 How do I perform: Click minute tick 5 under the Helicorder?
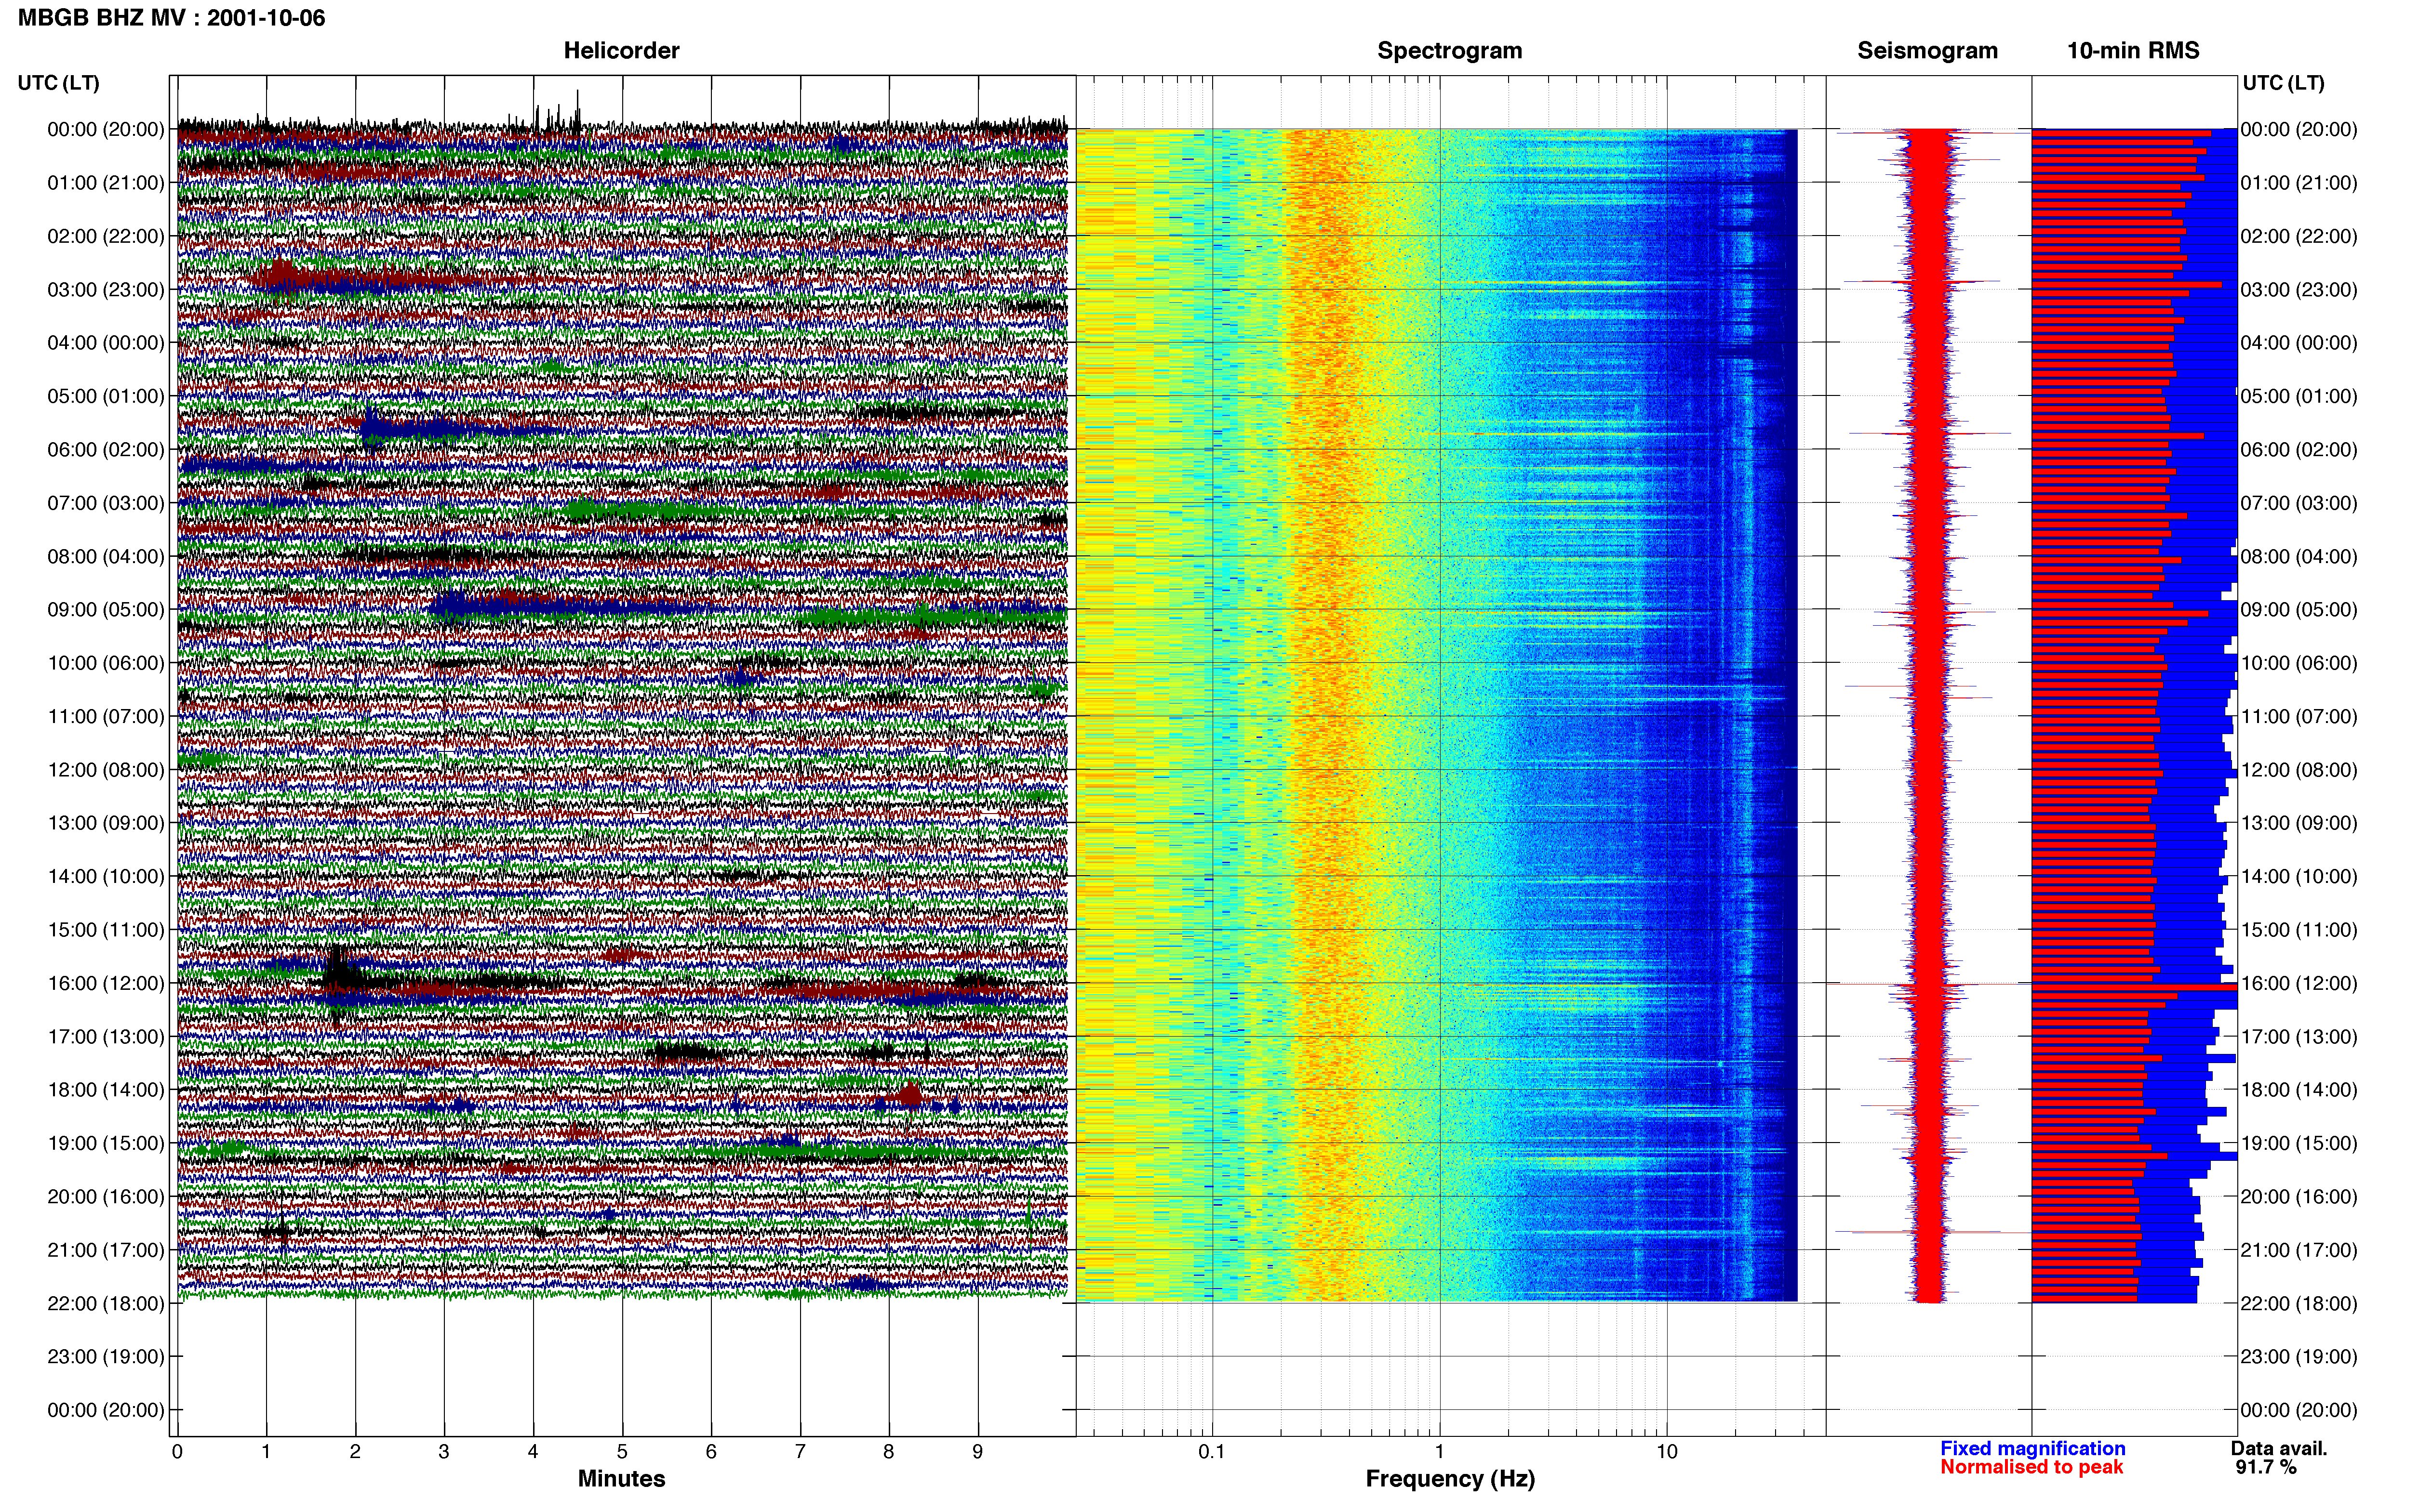pos(622,1451)
